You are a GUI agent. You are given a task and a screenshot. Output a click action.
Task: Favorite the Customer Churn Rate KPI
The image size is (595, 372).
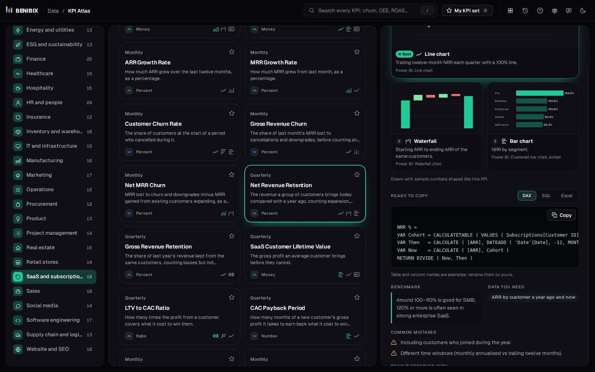[232, 113]
